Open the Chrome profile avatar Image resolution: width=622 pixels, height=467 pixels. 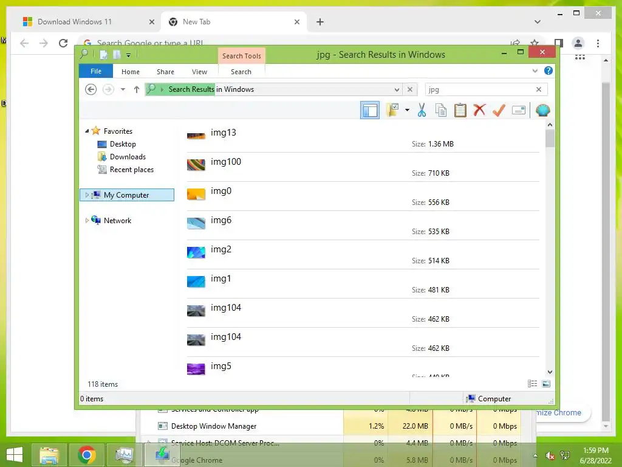(578, 43)
